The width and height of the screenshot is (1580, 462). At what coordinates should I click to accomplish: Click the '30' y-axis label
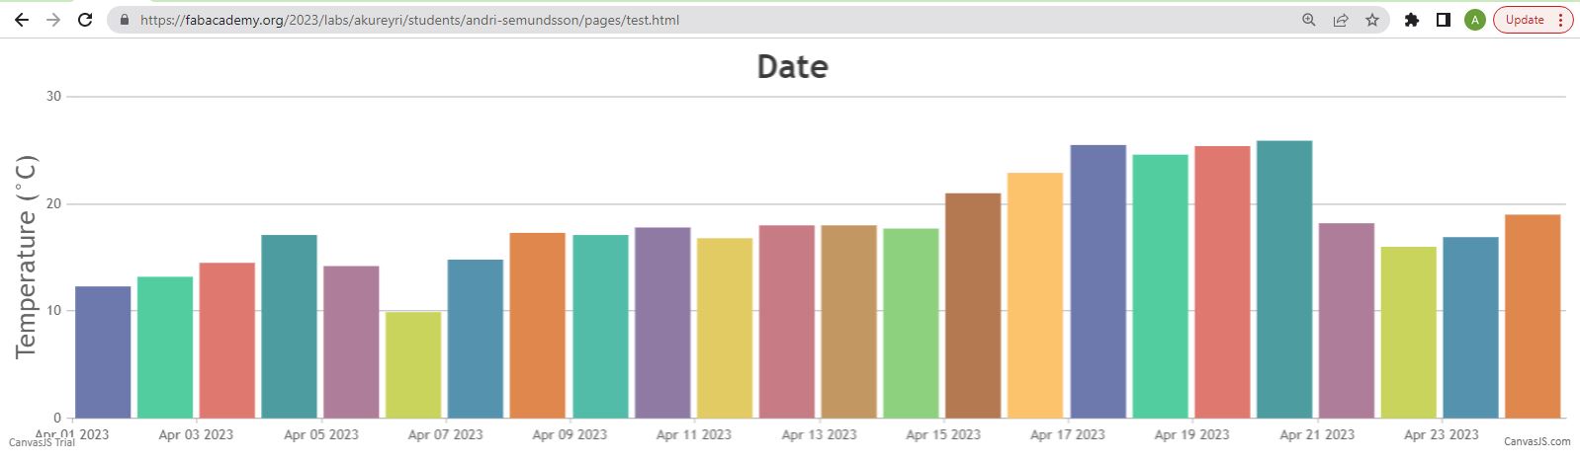click(x=53, y=96)
